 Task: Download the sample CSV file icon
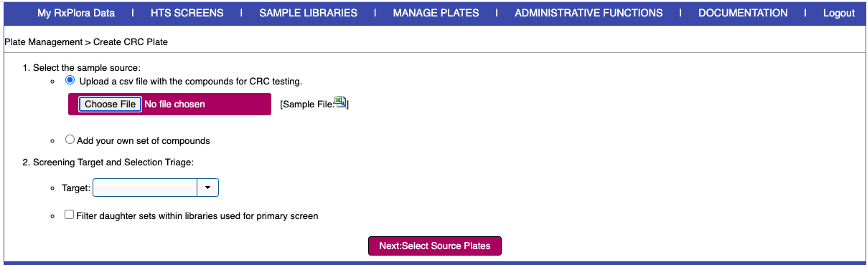coord(341,102)
